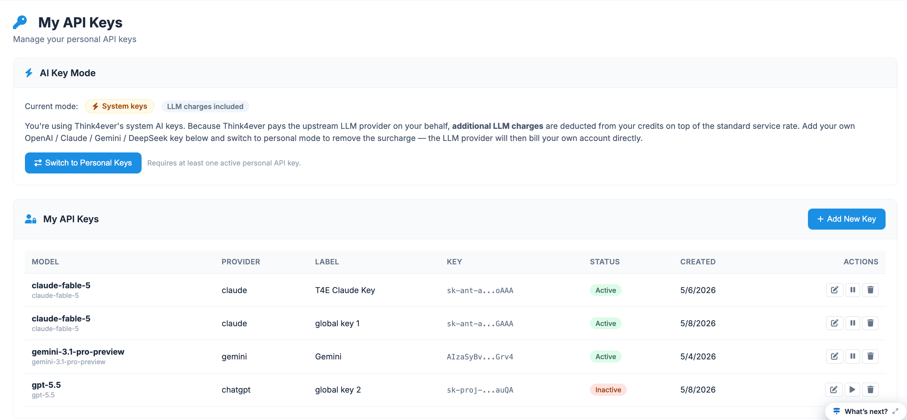The image size is (907, 420).
Task: Expand the What's next panel
Action: click(x=895, y=411)
